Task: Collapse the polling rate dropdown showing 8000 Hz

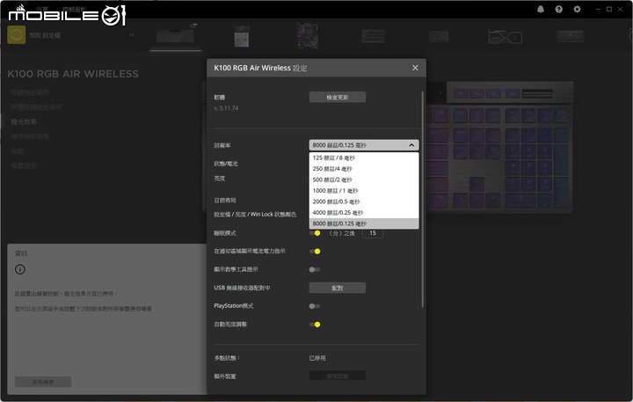Action: [x=364, y=145]
